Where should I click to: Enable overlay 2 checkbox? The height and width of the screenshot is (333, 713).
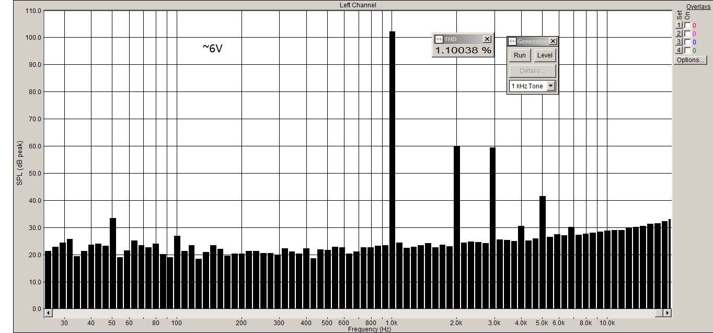point(687,33)
